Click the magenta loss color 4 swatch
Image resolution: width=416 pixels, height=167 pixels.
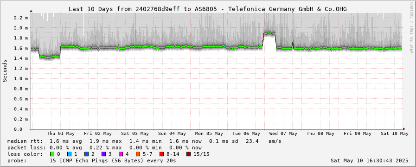pyautogui.click(x=121, y=154)
